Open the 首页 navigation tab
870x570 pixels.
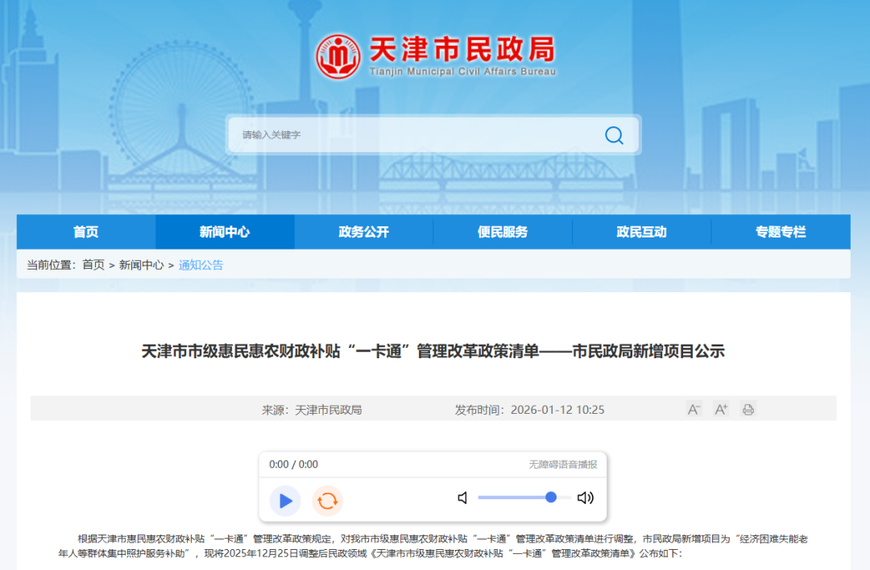pos(86,232)
